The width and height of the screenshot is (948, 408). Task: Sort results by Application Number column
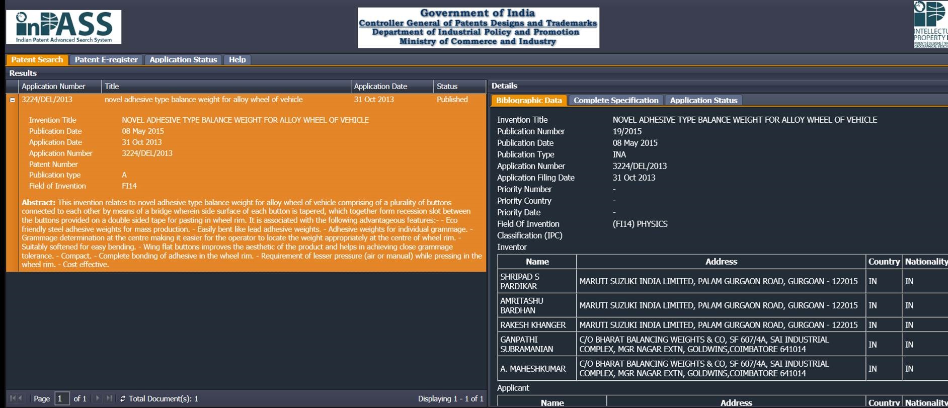click(53, 87)
